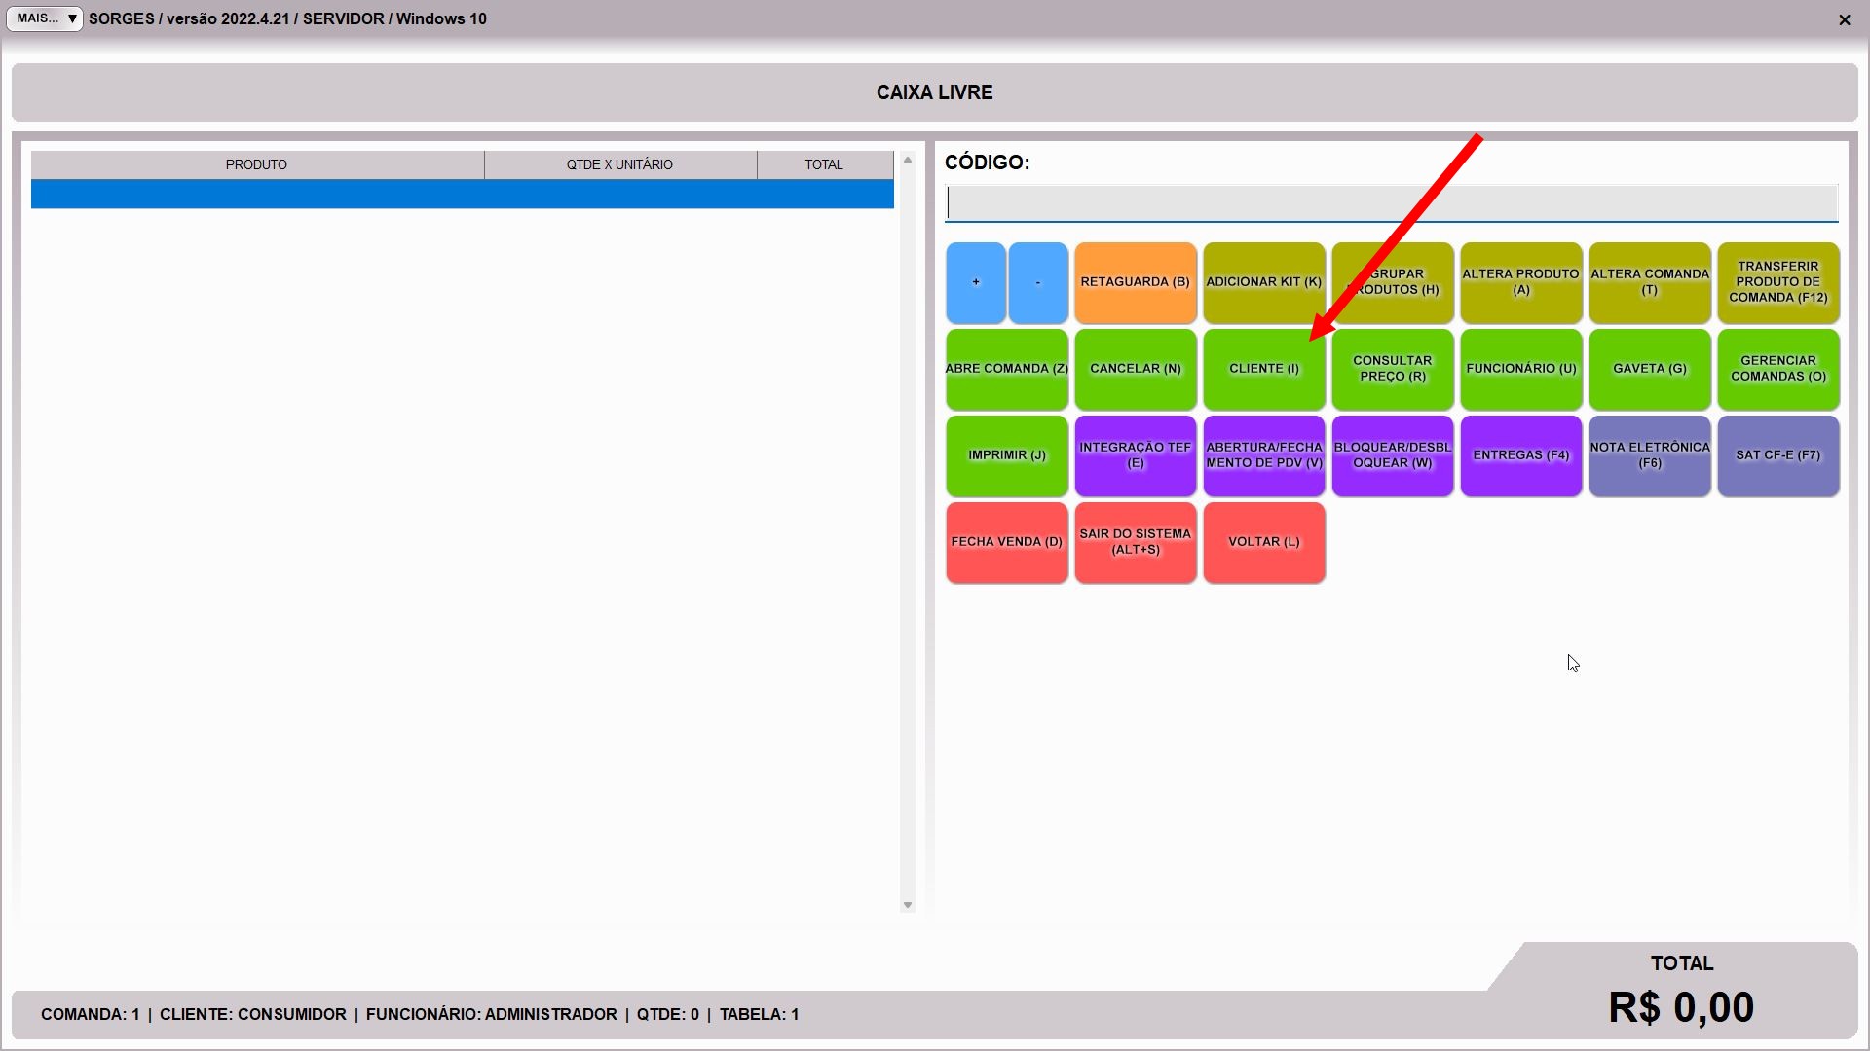Viewport: 1870px width, 1051px height.
Task: Click IMPRIMIR (J) print button
Action: 1006,455
